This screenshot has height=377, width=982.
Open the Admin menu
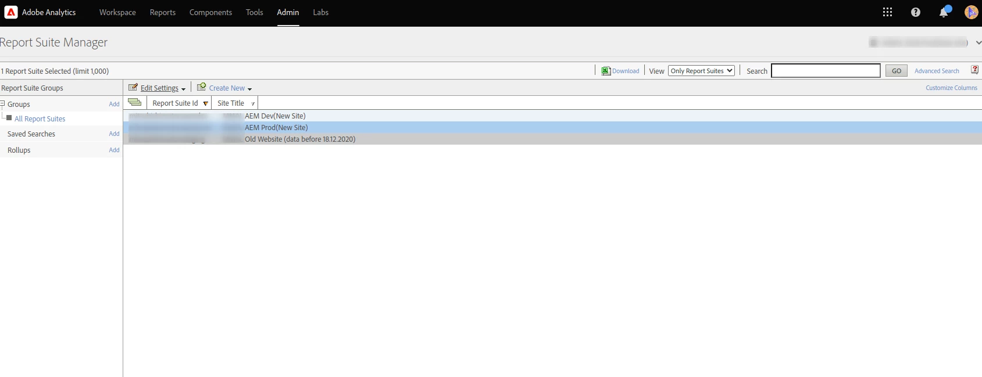tap(288, 12)
